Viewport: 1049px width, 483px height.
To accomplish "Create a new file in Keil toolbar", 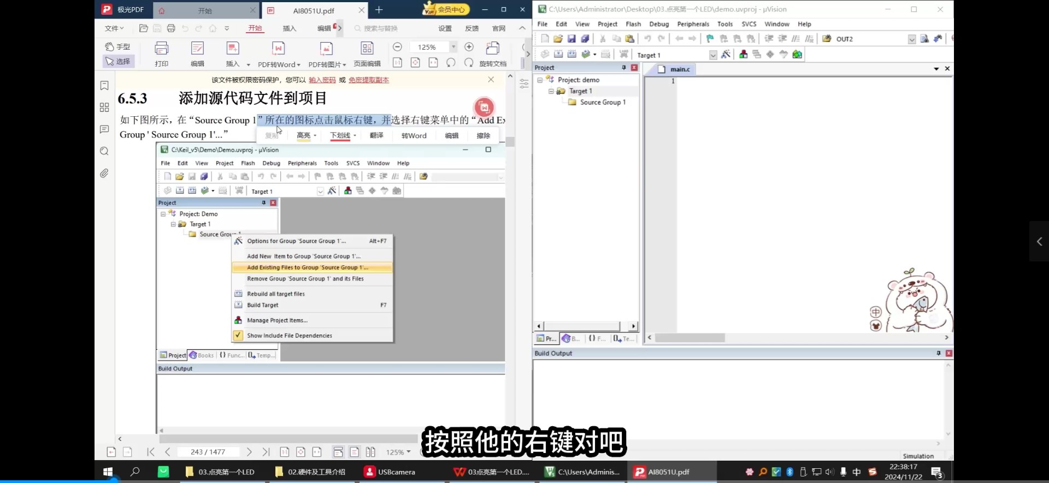I will 545,39.
